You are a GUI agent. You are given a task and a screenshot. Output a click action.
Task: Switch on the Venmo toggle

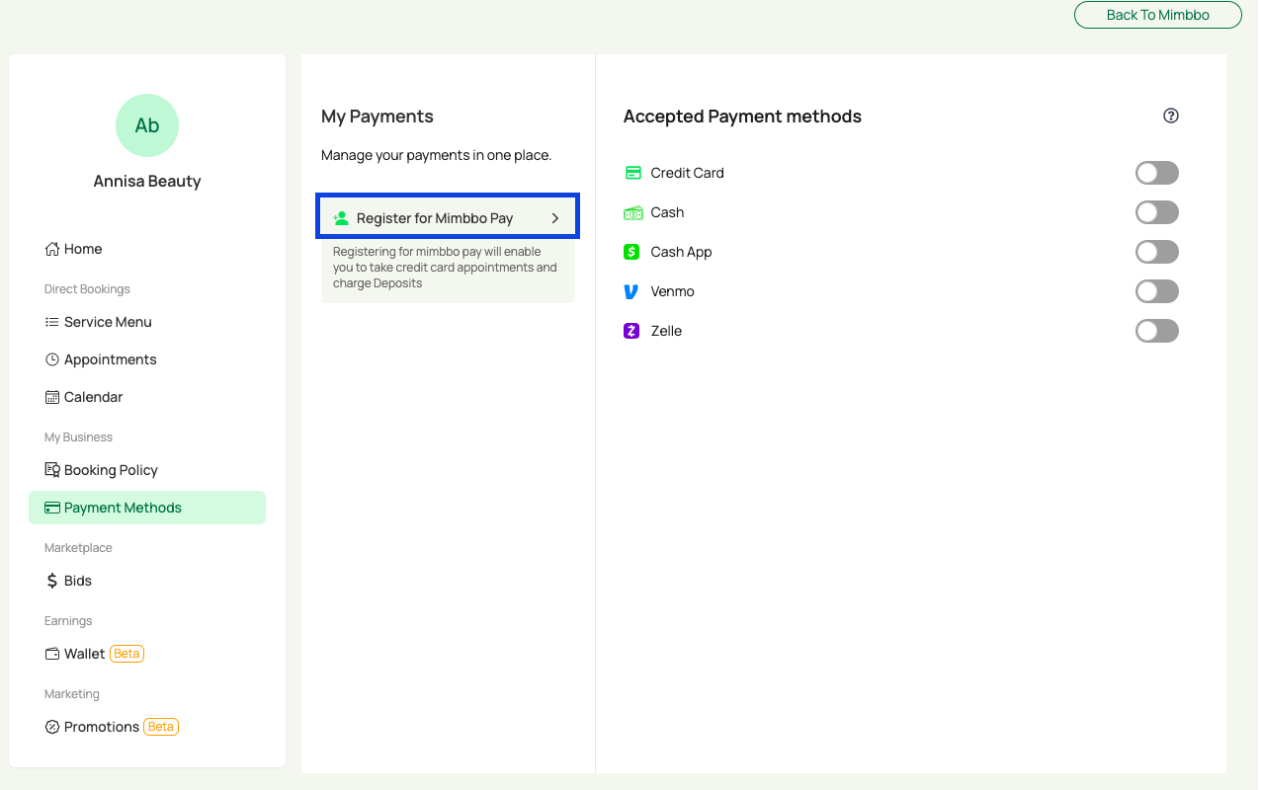[1157, 291]
